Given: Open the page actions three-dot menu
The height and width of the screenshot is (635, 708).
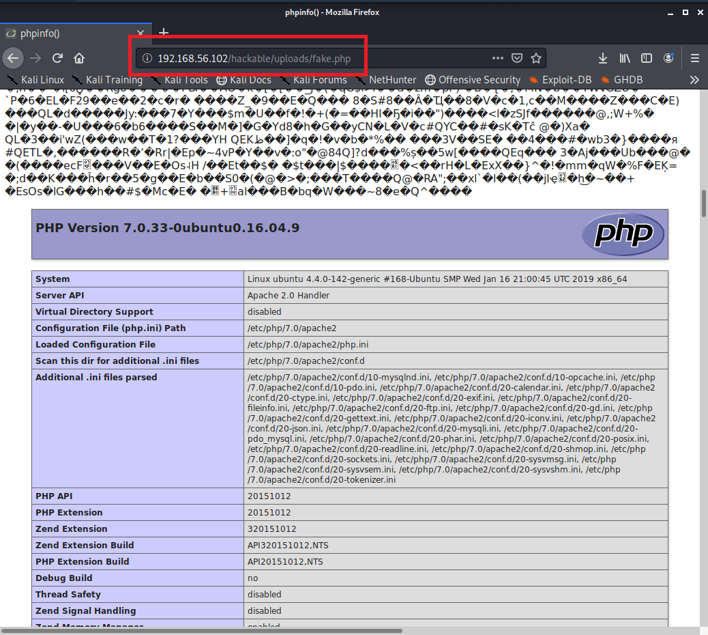Looking at the screenshot, I should click(x=498, y=58).
